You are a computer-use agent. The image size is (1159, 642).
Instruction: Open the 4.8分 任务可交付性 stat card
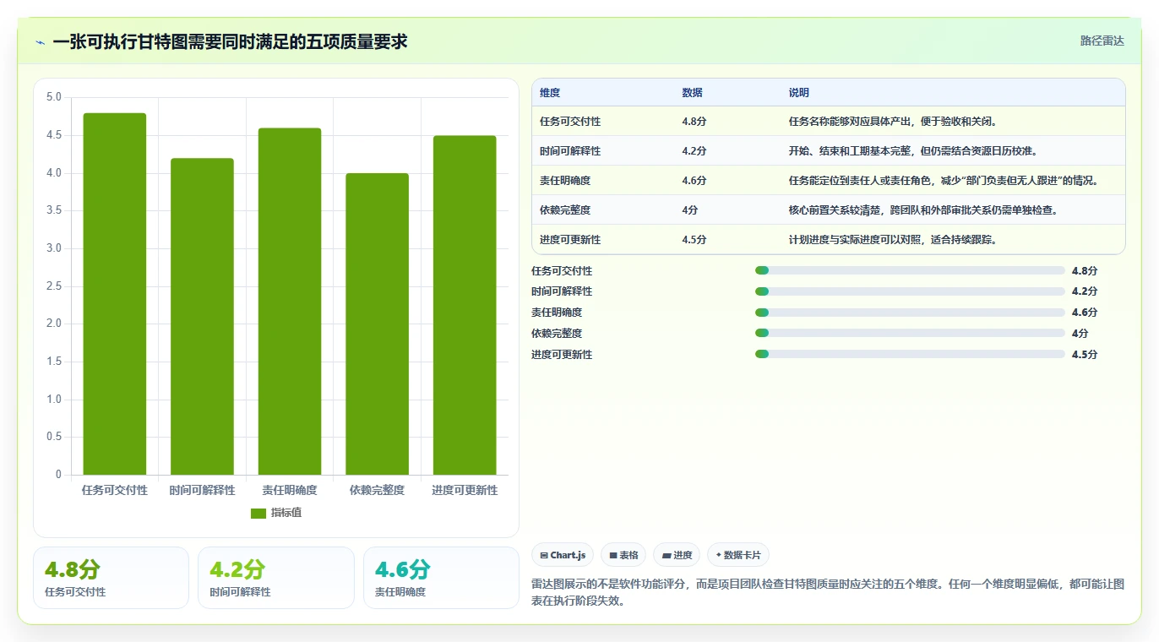point(111,578)
